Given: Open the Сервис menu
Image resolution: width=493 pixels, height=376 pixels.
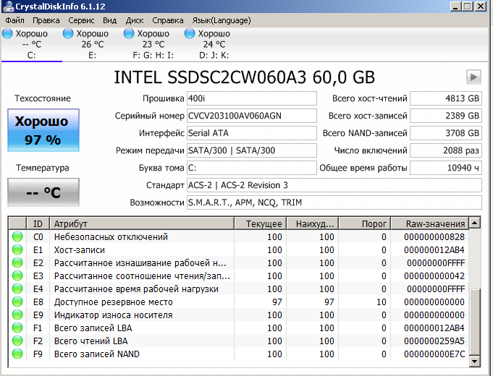Looking at the screenshot, I should point(81,20).
